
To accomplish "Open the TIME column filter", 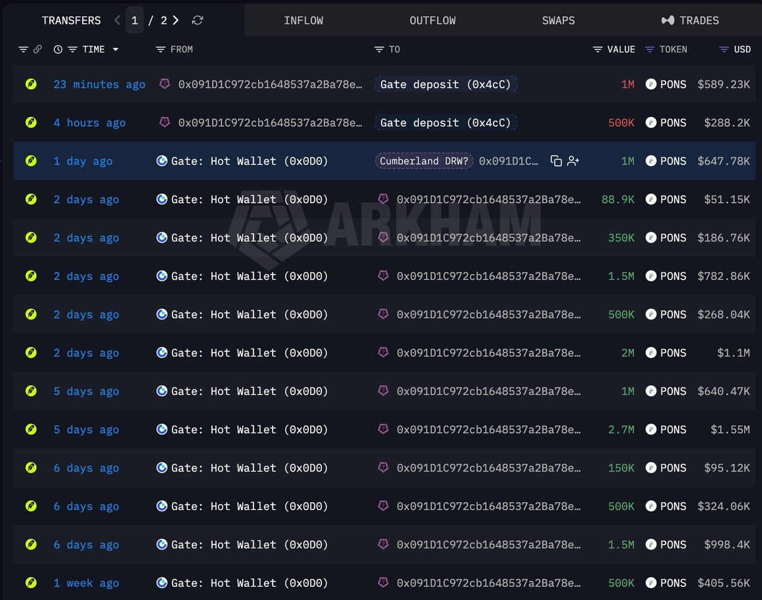I will [x=73, y=49].
